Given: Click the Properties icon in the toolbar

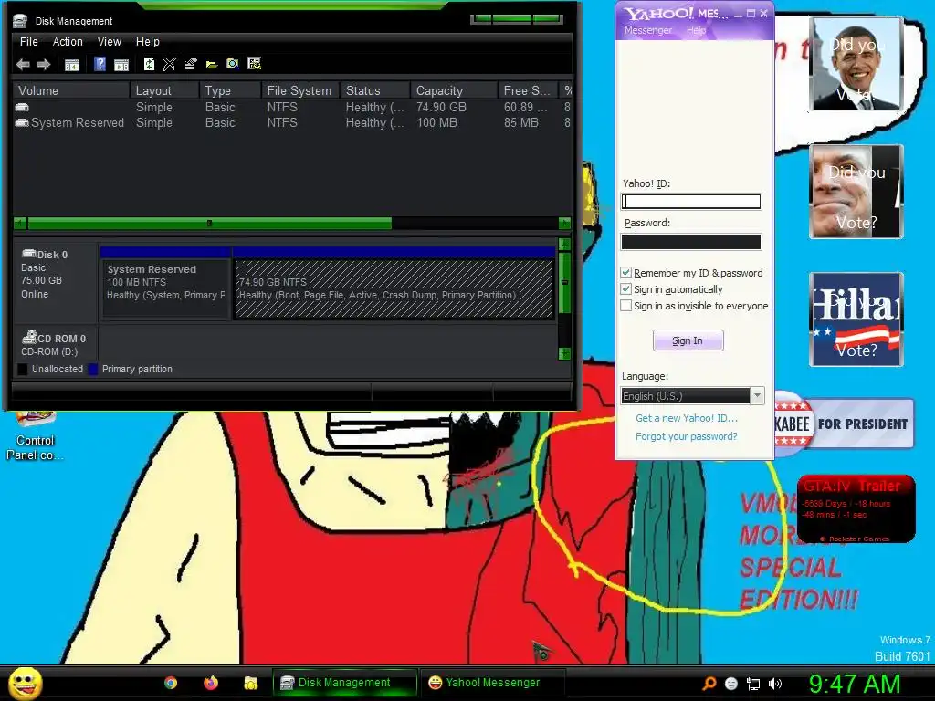Looking at the screenshot, I should coord(191,64).
